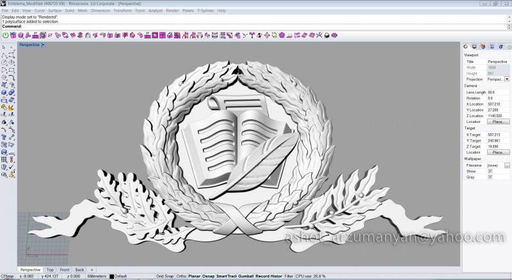
Task: Open the color wheel Properties panel tab
Action: click(x=466, y=47)
